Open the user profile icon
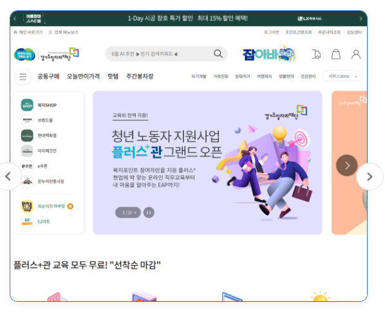Viewport: 385px width, 316px height. pyautogui.click(x=356, y=54)
